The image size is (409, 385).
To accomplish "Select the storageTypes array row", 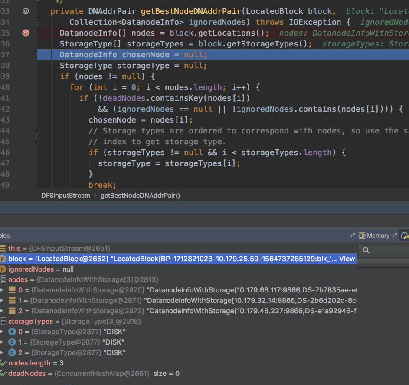I will click(x=178, y=321).
